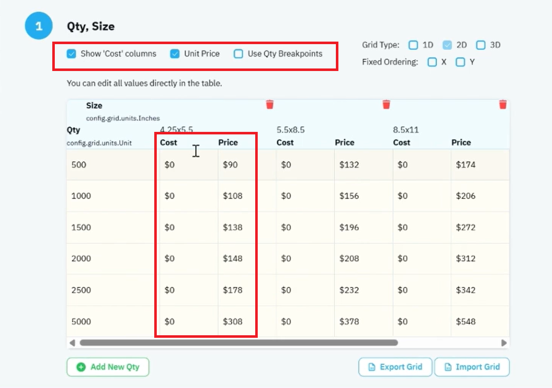Viewport: 552px width, 388px height.
Task: Edit the $132 price cell
Action: pyautogui.click(x=364, y=165)
